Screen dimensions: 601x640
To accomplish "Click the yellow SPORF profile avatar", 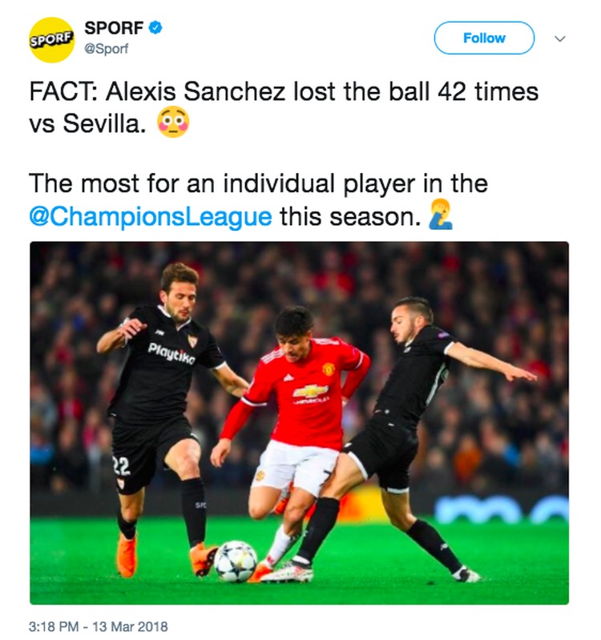I will pyautogui.click(x=52, y=40).
